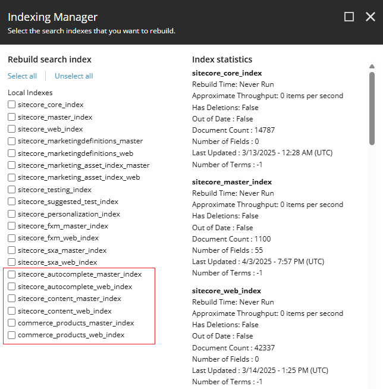Check the sitecore_core_index checkbox
This screenshot has width=383, height=389.
point(12,105)
